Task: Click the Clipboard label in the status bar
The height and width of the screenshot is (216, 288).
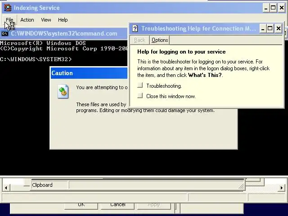Action: tap(42, 185)
